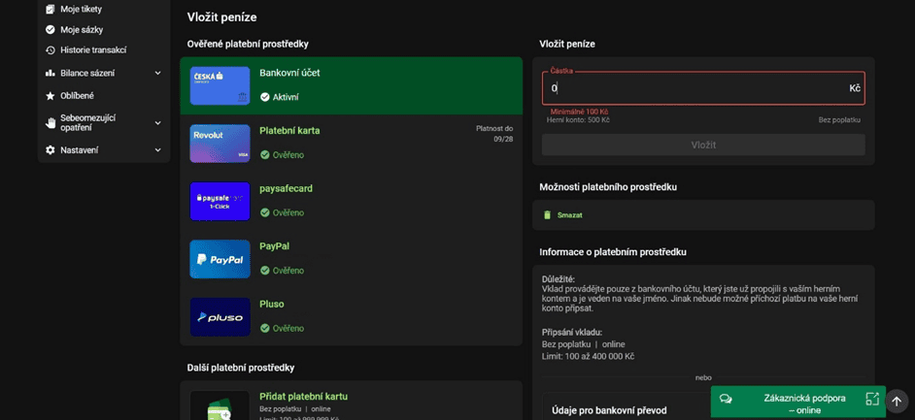Click the scroll to top arrow button
915x420 pixels.
(897, 401)
